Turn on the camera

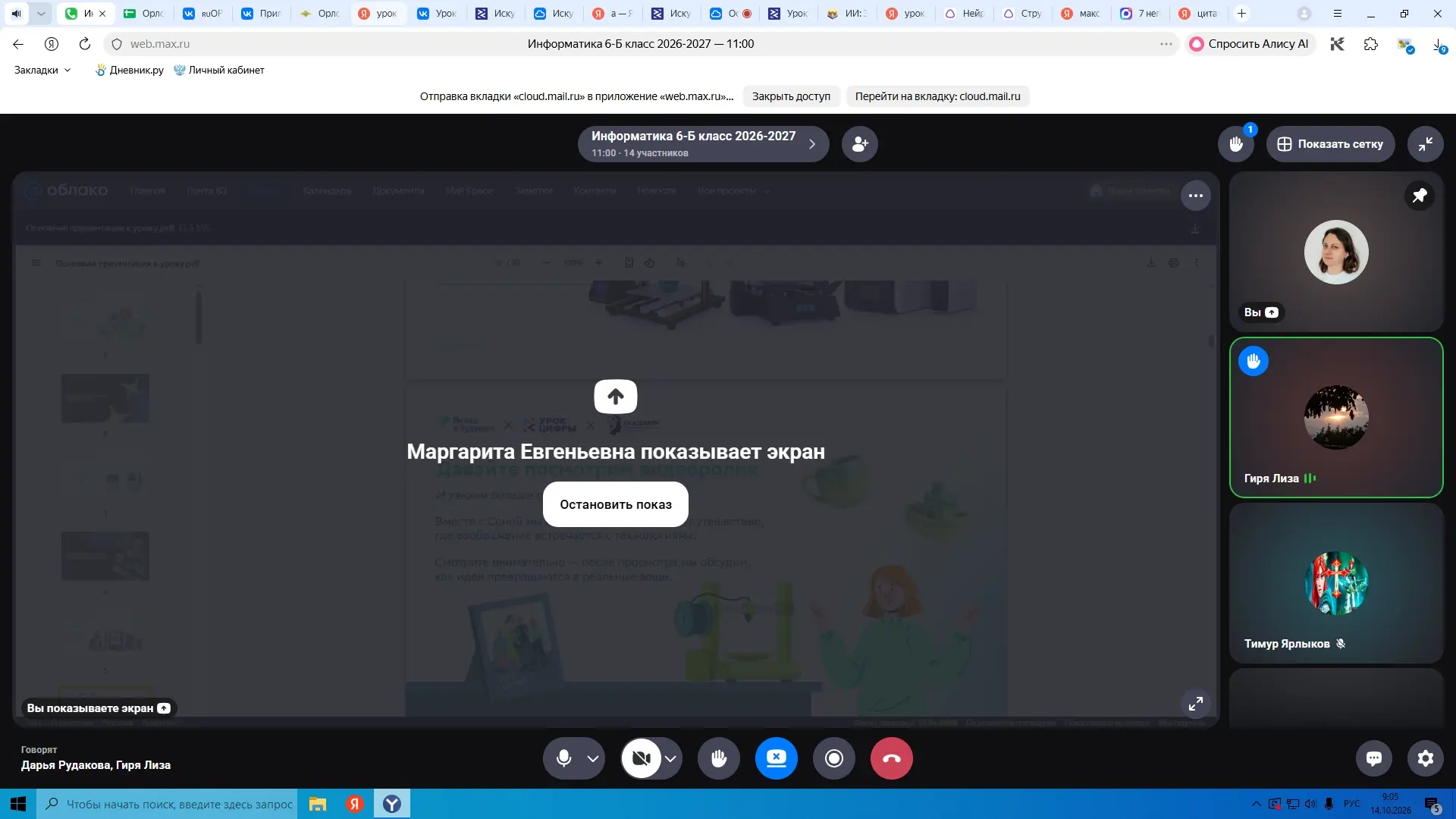click(642, 758)
